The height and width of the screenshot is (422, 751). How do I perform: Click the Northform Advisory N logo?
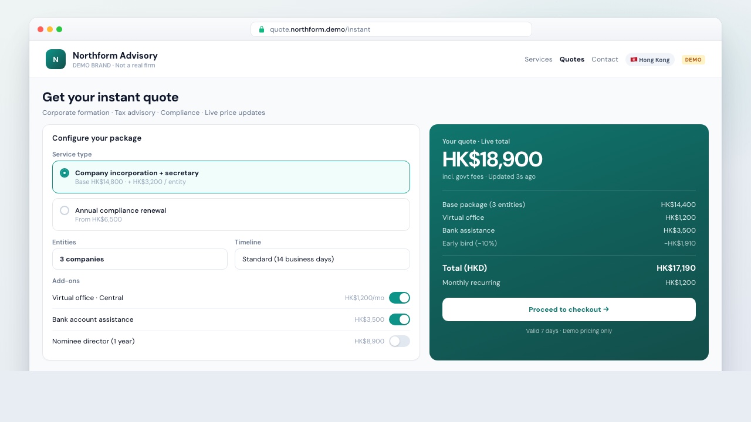tap(56, 59)
